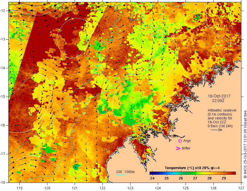Click the latitude axis label -15

3,97
